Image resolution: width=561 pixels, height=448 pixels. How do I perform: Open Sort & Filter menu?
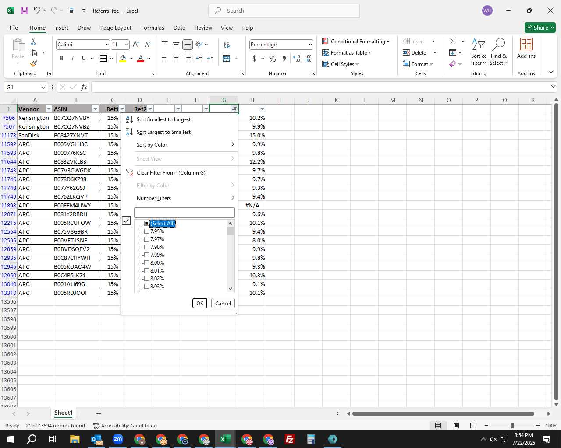coord(478,52)
